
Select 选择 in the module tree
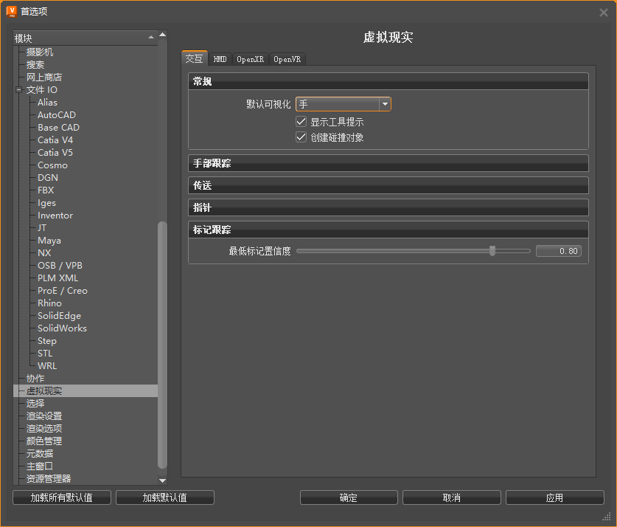(35, 404)
